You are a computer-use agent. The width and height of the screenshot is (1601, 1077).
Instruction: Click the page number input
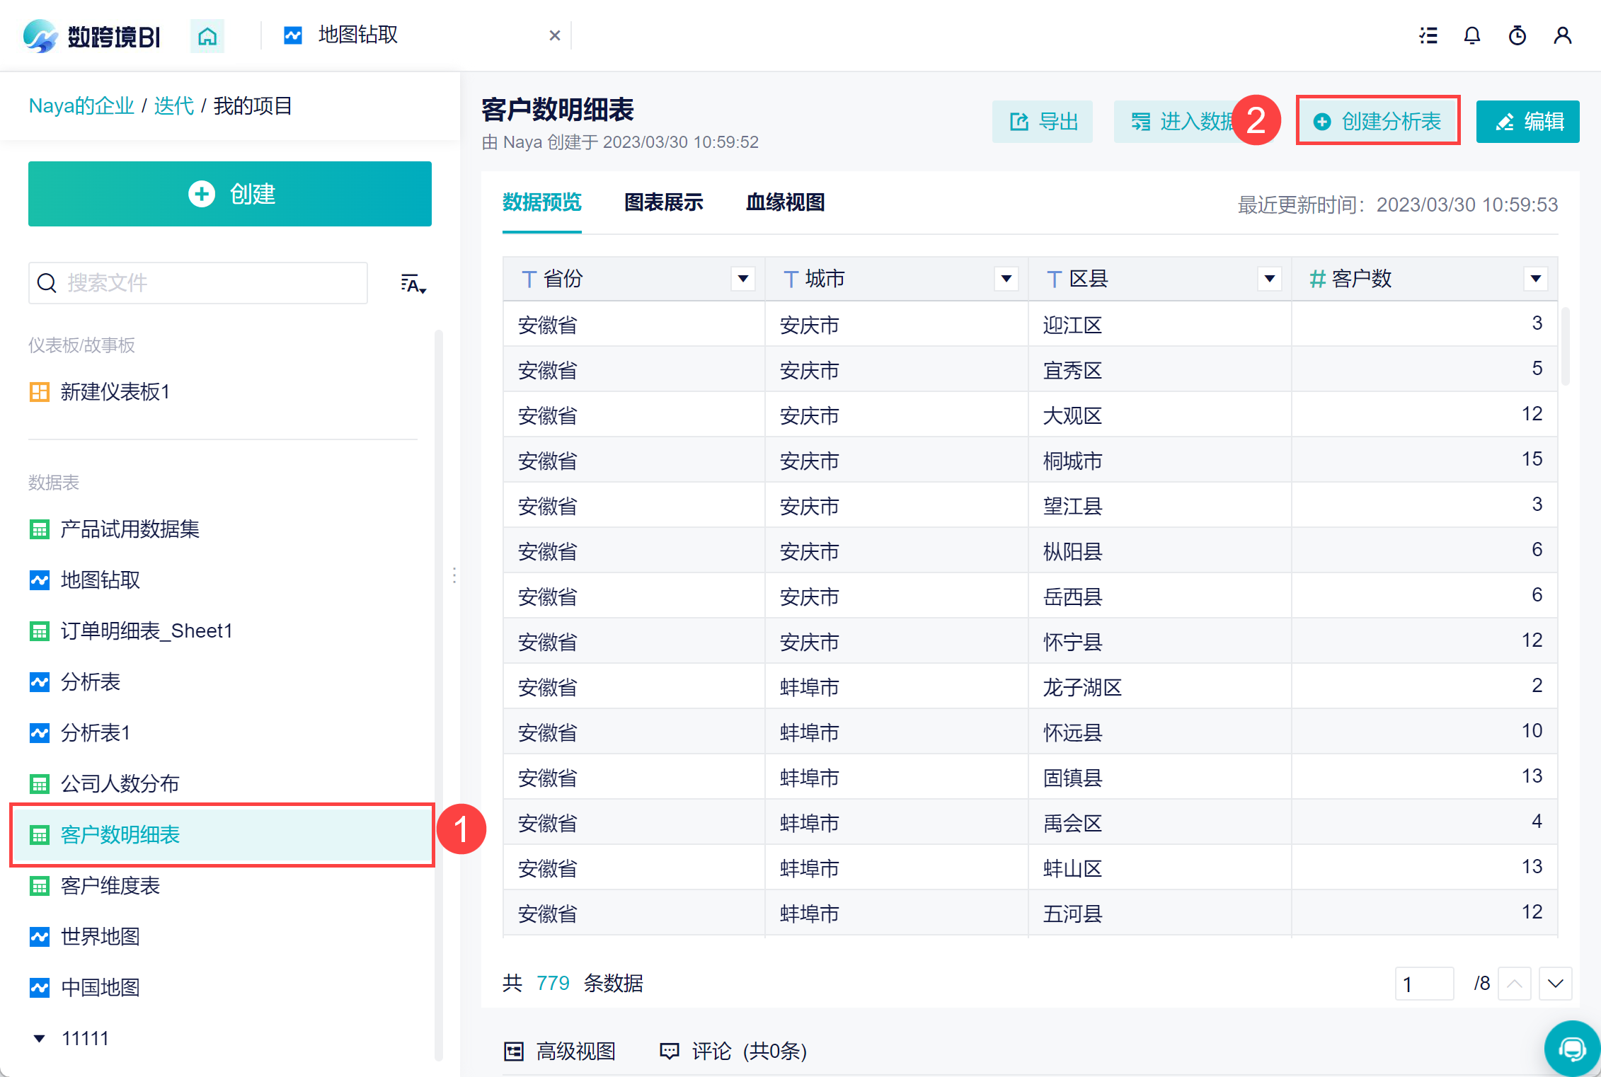(1424, 984)
